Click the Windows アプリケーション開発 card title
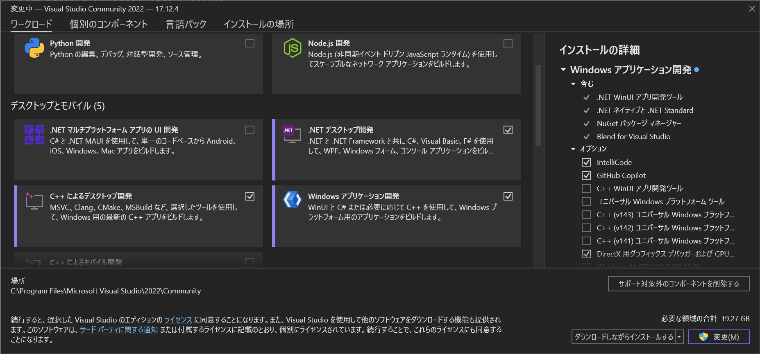 pyautogui.click(x=354, y=196)
